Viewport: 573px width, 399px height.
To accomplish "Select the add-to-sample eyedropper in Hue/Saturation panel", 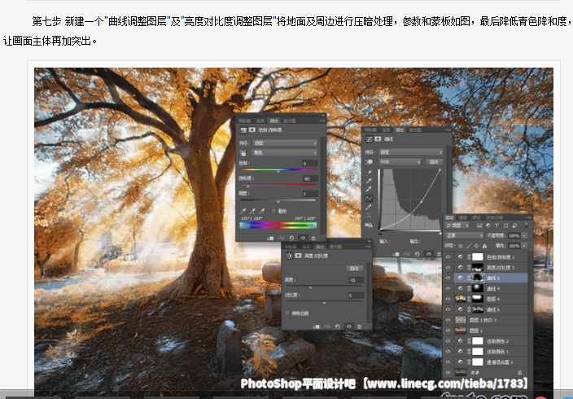I will point(252,211).
